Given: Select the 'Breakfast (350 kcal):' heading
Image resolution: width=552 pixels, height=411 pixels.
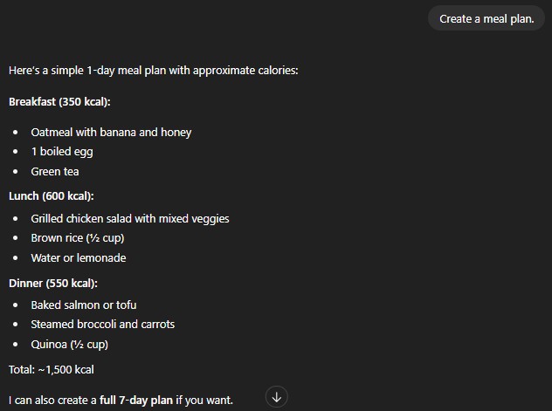Looking at the screenshot, I should pyautogui.click(x=59, y=102).
